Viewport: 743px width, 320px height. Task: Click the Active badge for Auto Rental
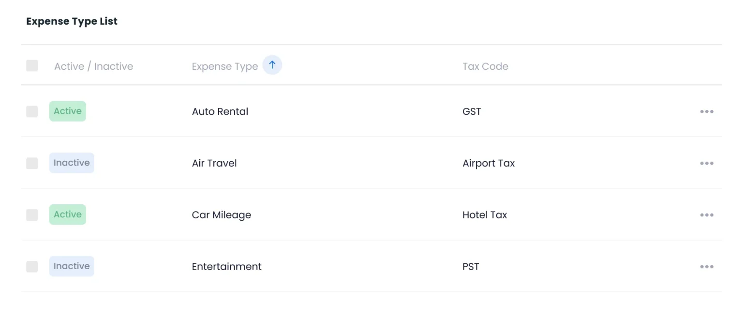pyautogui.click(x=68, y=111)
